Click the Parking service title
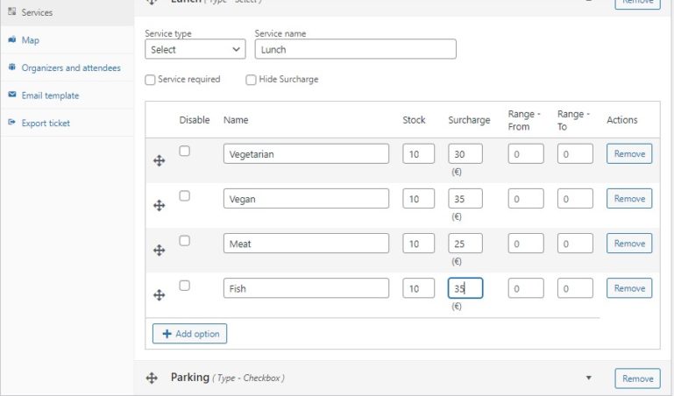This screenshot has width=674, height=396. (x=190, y=378)
